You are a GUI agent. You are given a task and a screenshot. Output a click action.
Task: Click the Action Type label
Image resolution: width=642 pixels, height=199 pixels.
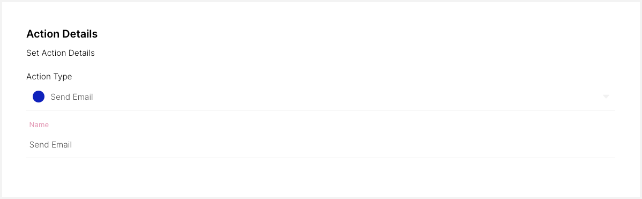(x=49, y=77)
